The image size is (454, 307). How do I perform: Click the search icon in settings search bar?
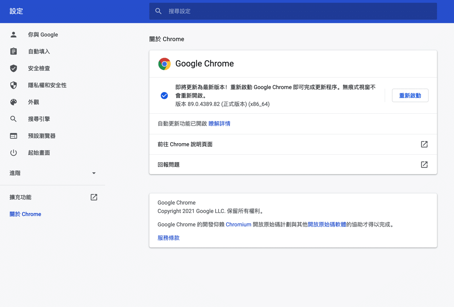click(x=159, y=11)
